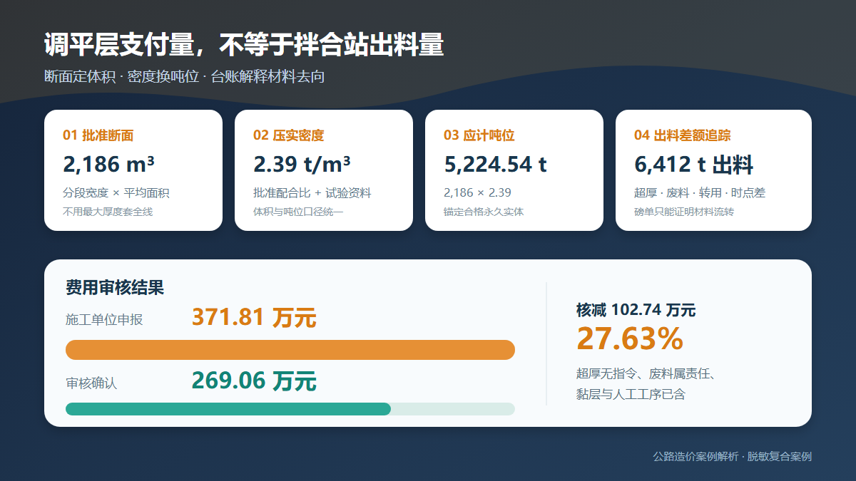Select the heading 01 批准断面

[x=98, y=135]
